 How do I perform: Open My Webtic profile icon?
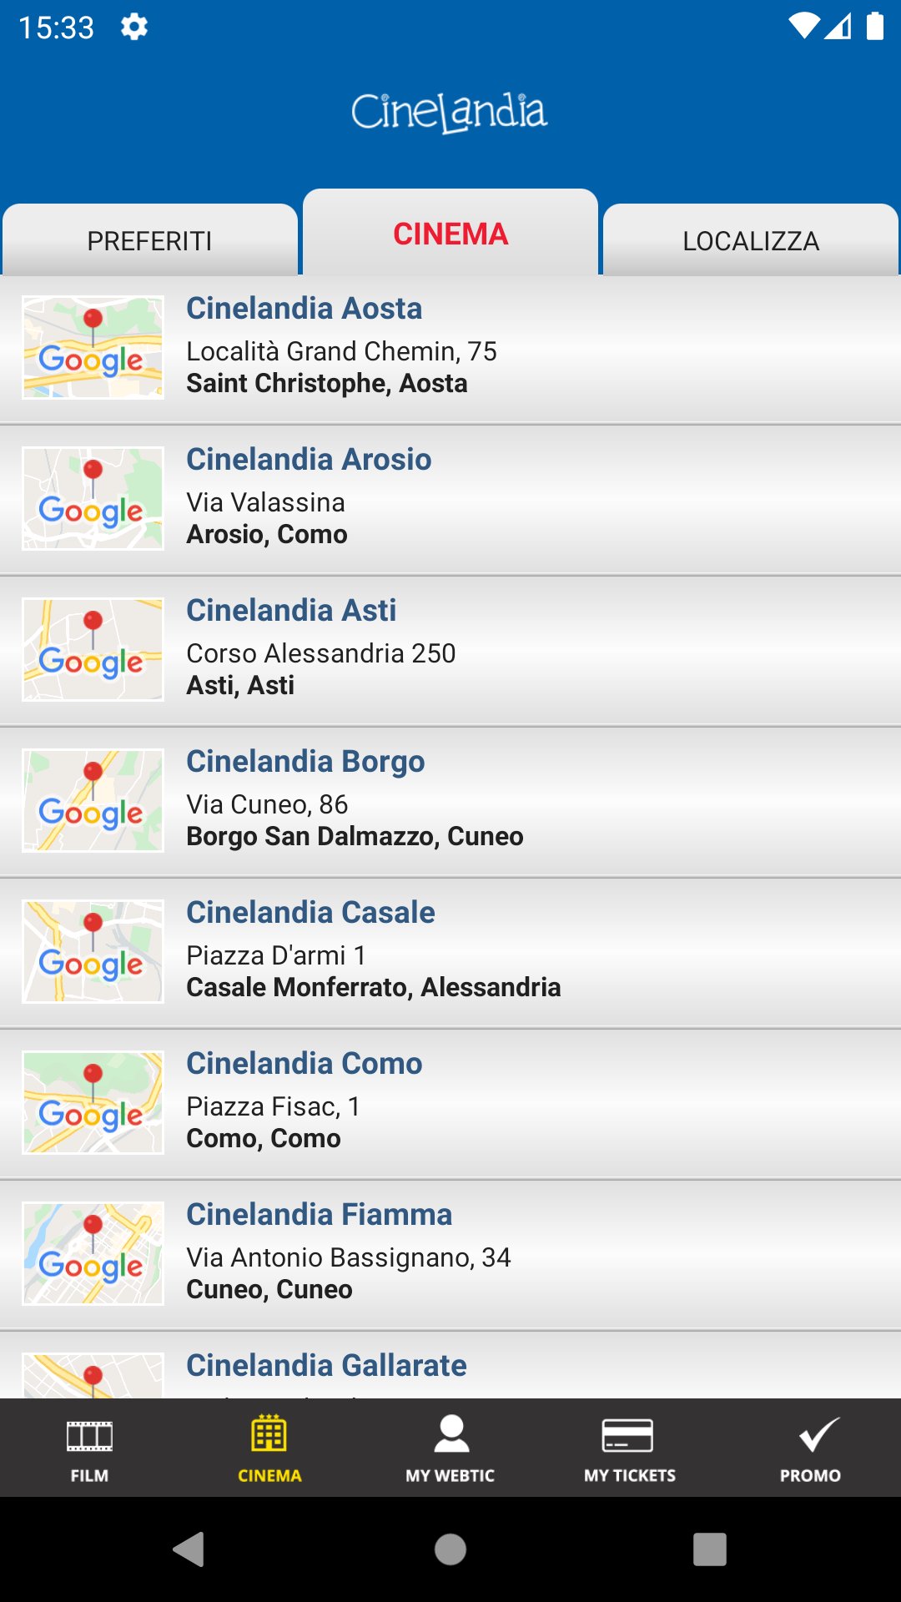(450, 1435)
